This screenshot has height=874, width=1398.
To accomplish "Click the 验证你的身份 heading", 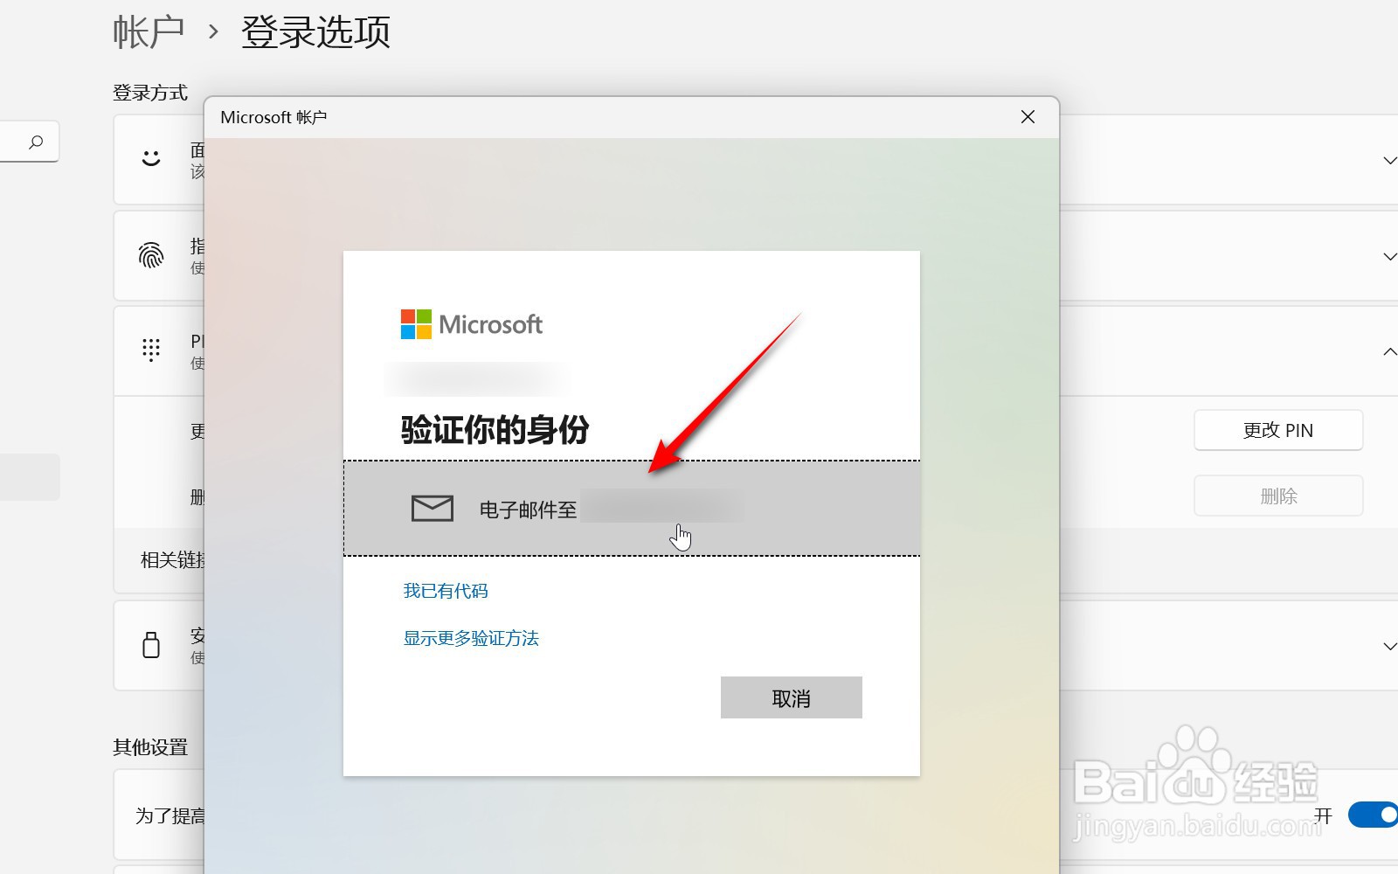I will 495,429.
